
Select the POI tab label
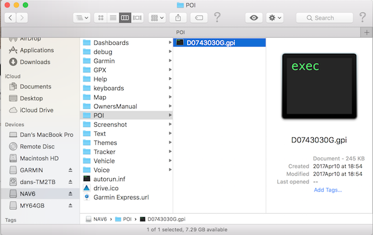(x=180, y=32)
